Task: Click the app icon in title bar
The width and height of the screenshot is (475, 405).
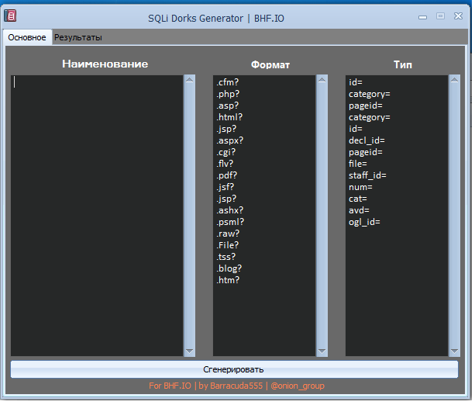Action: tap(11, 16)
